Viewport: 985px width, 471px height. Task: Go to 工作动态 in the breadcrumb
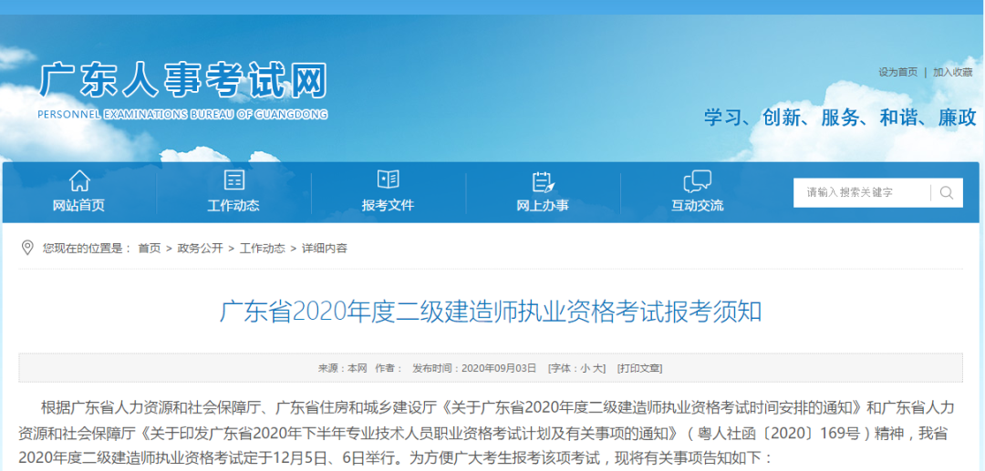point(262,249)
